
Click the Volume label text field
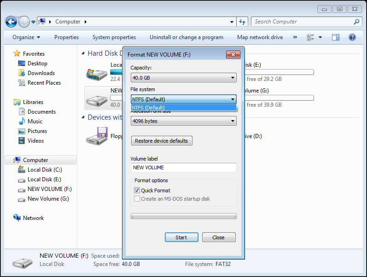(183, 167)
